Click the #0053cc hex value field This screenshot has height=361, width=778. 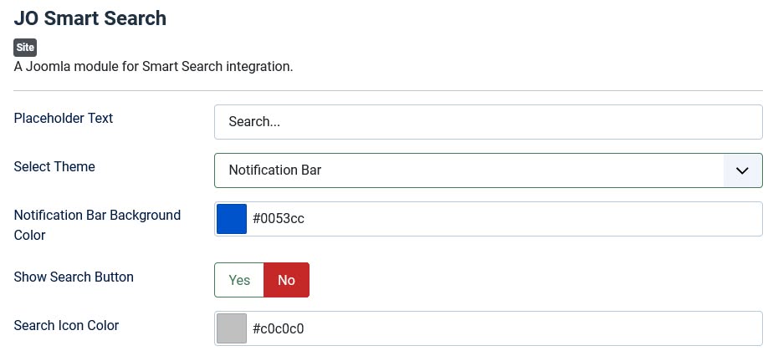click(x=502, y=219)
